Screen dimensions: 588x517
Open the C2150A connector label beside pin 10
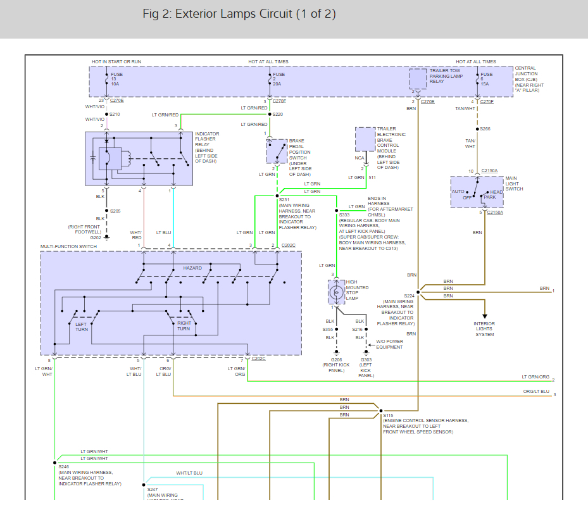[x=489, y=171]
